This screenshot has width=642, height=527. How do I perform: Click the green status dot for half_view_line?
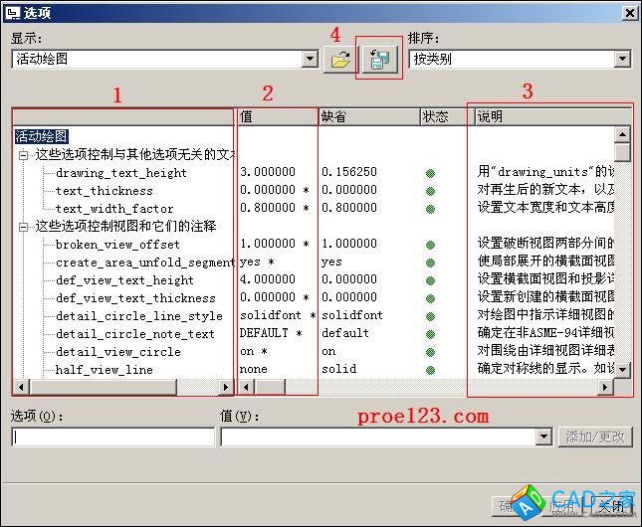(x=431, y=370)
